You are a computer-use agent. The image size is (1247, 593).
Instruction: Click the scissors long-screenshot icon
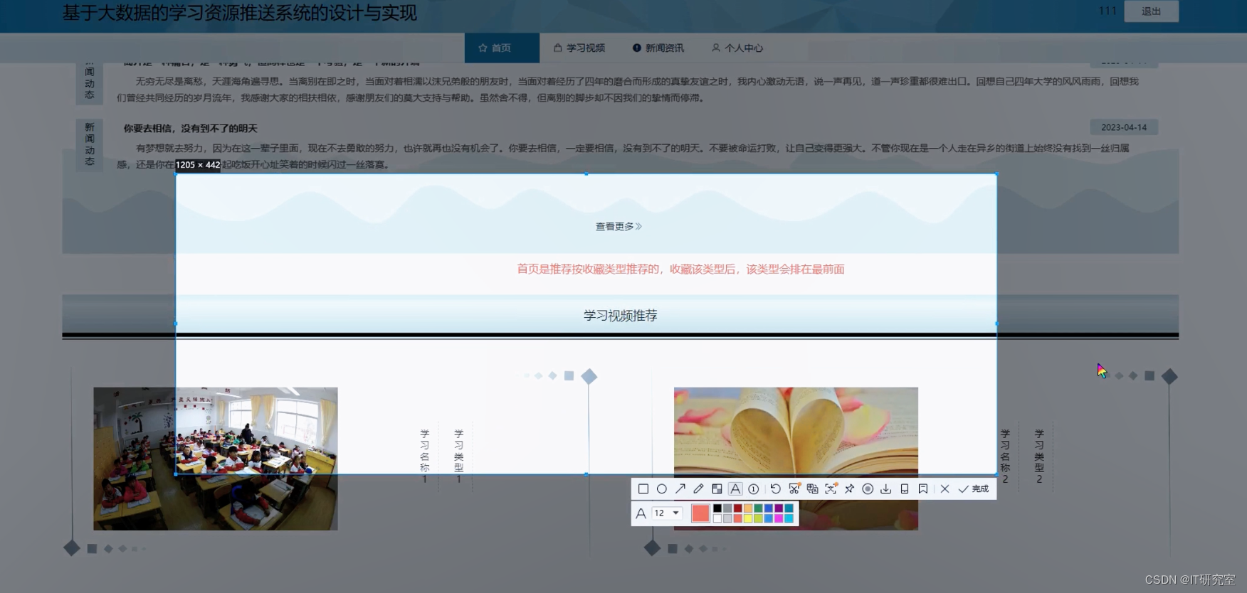pyautogui.click(x=794, y=488)
